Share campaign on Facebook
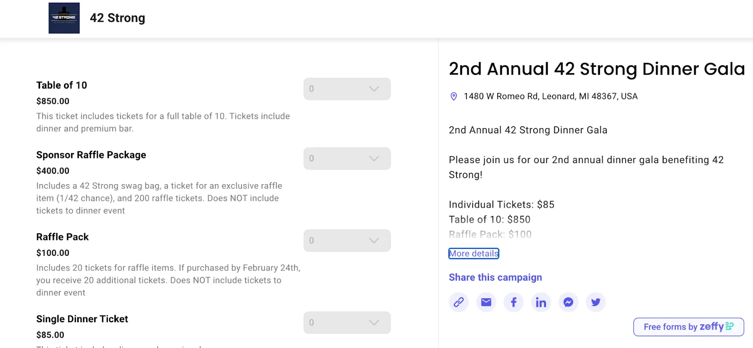753x348 pixels. pos(513,302)
